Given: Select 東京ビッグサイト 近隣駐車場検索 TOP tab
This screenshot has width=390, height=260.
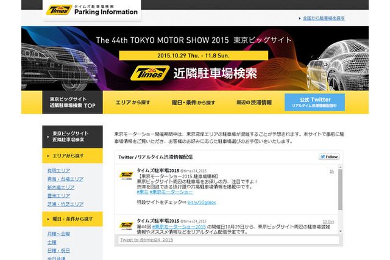Looking at the screenshot, I should pyautogui.click(x=73, y=103).
